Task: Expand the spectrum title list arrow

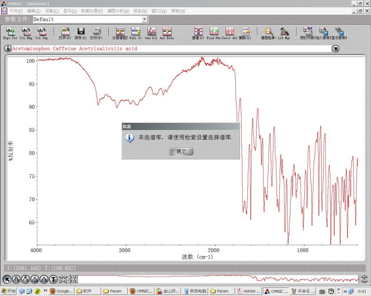Action: point(335,49)
